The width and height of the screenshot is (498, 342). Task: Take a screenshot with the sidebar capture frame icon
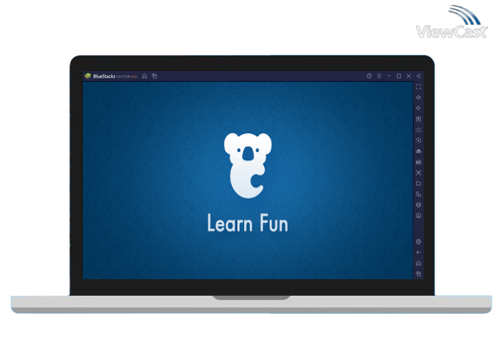coord(419,173)
